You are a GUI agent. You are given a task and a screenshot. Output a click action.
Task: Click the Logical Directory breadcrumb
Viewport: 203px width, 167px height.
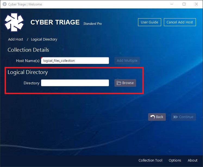pyautogui.click(x=44, y=39)
